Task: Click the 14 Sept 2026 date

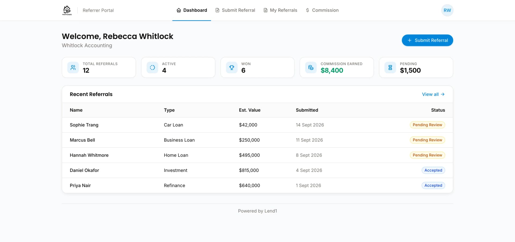Action: click(x=310, y=125)
